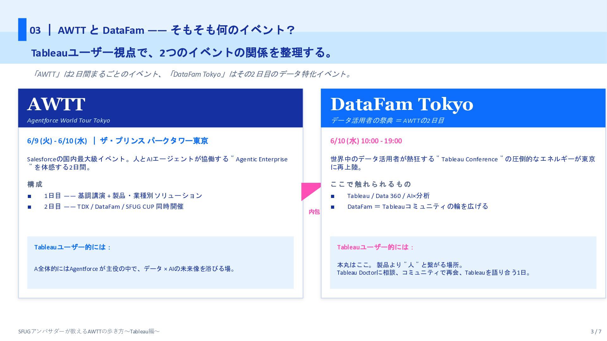607x341 pixels.
Task: Click the AWTT card header title
Action: pos(56,104)
